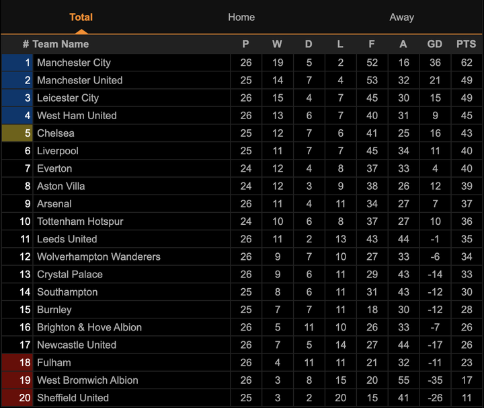Click Leicester City in the table
This screenshot has width=484, height=408.
click(x=68, y=98)
